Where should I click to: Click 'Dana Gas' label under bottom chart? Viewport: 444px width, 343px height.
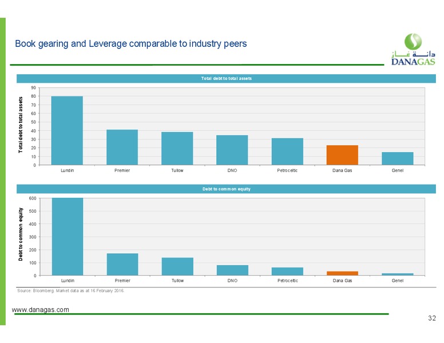point(342,281)
